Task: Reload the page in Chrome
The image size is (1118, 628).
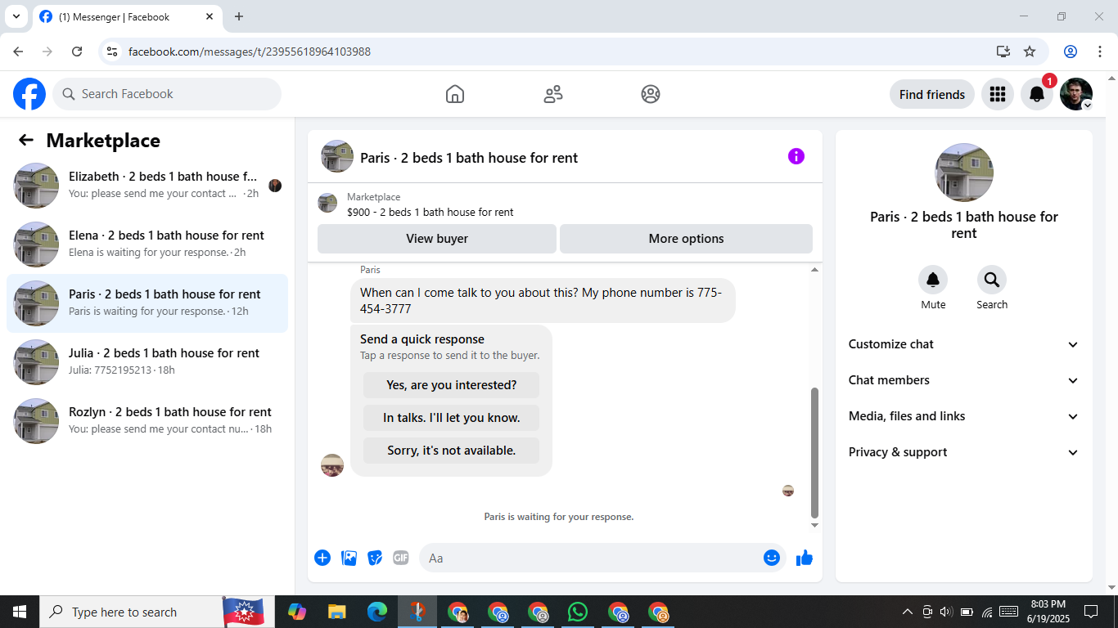Action: pos(77,52)
